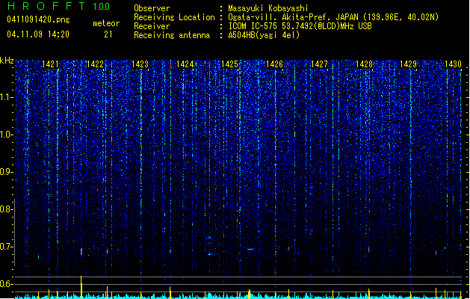Click the 'meteor' label above the count
Viewport: 470px width, 299px height.
[x=106, y=23]
